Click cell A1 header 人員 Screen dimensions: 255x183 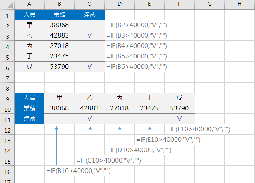(x=30, y=15)
